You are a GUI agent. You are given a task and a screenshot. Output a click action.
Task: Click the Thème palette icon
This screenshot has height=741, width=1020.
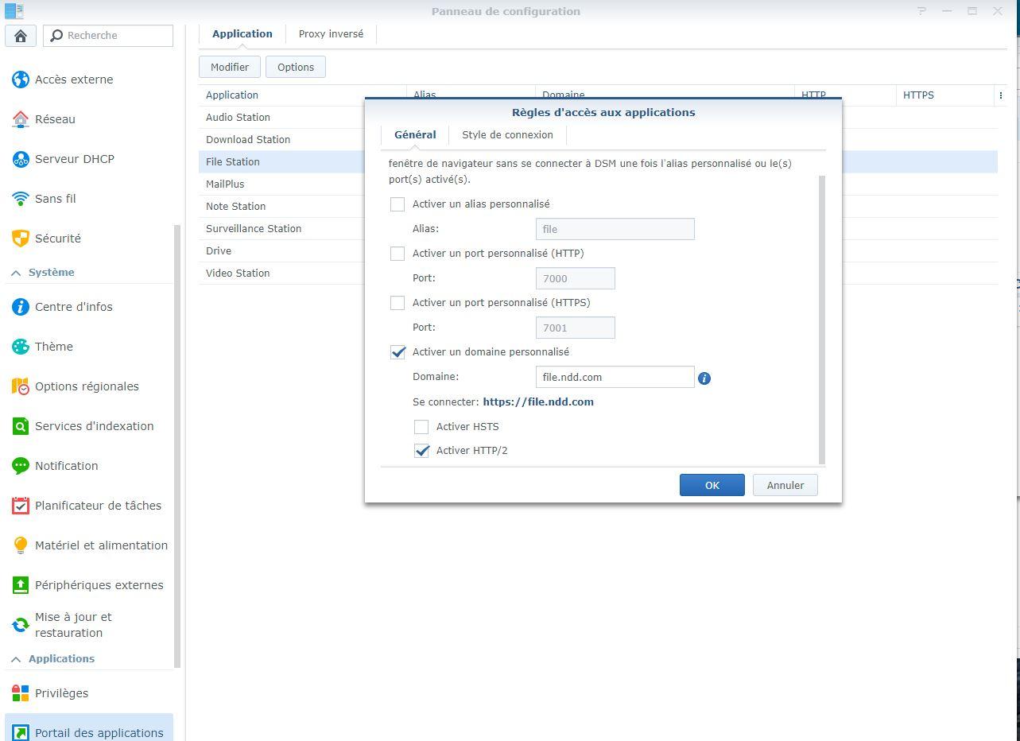click(x=21, y=347)
